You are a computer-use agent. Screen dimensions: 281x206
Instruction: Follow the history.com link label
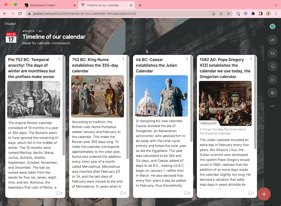pyautogui.click(x=208, y=123)
